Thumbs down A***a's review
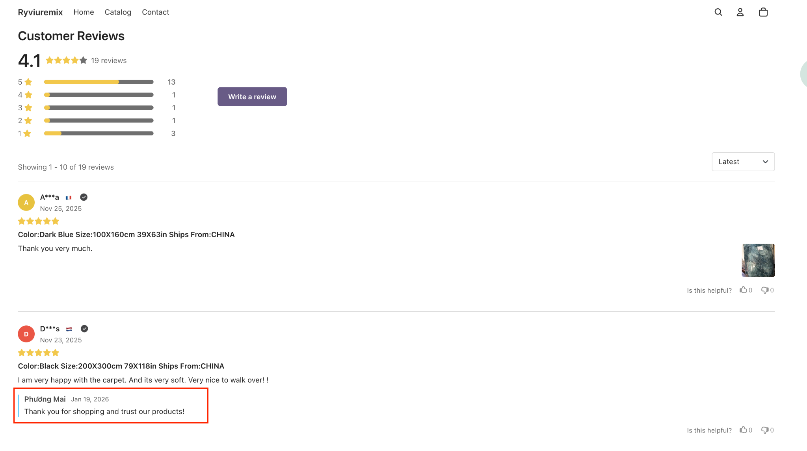The height and width of the screenshot is (451, 807). coord(764,290)
